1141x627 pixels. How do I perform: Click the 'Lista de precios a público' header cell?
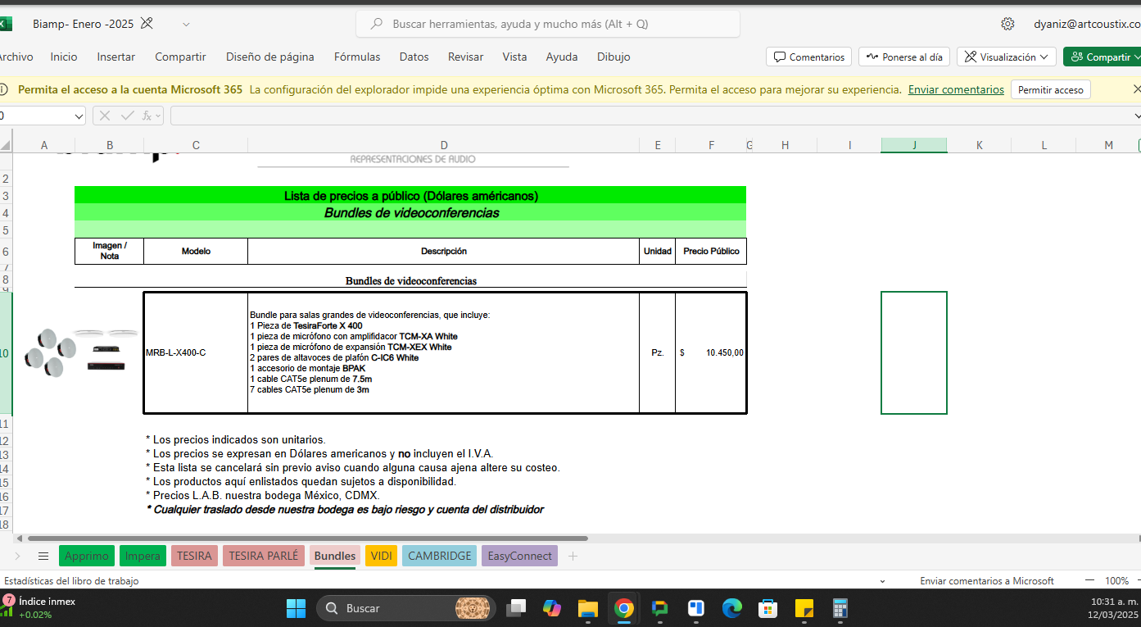tap(410, 195)
